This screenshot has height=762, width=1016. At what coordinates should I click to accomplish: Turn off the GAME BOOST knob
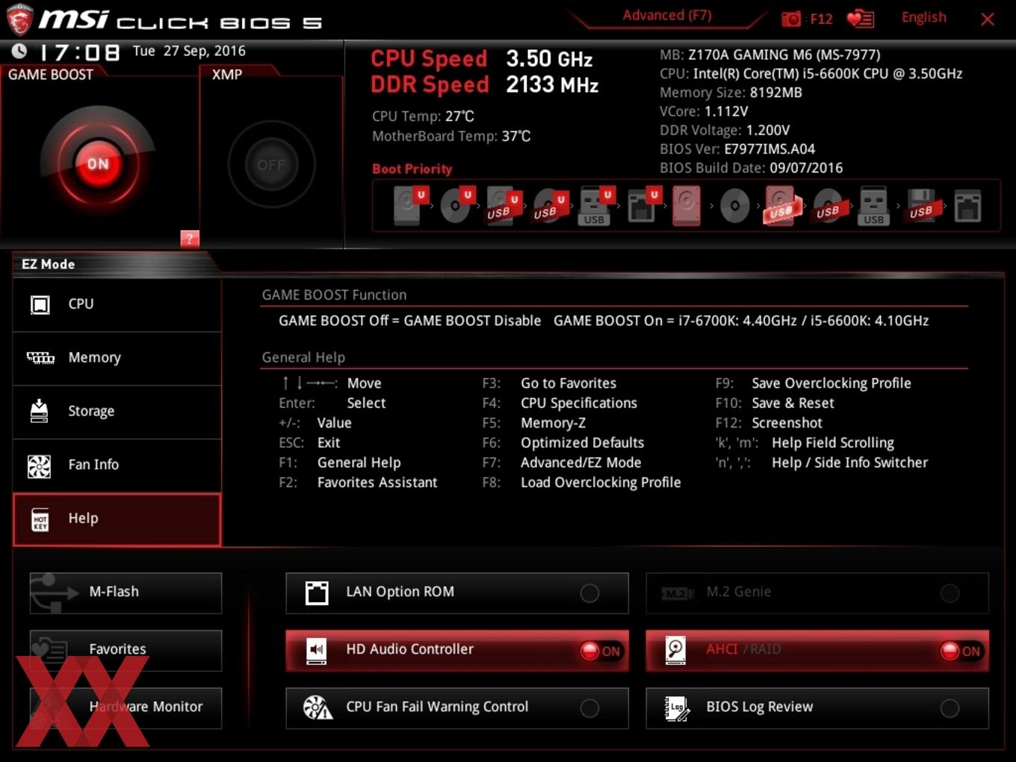[x=98, y=164]
